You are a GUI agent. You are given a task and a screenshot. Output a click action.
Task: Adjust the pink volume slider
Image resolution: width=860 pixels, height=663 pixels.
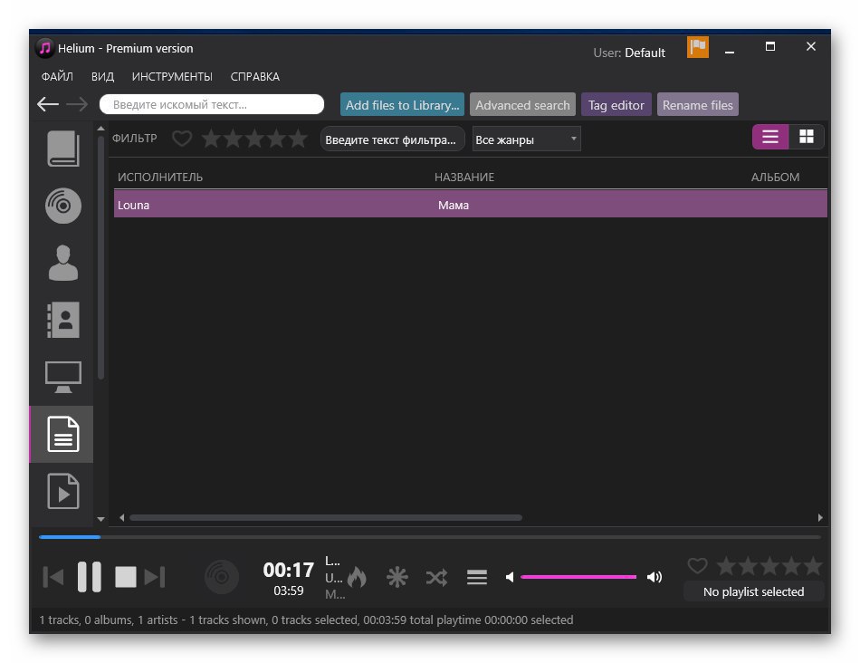click(578, 577)
